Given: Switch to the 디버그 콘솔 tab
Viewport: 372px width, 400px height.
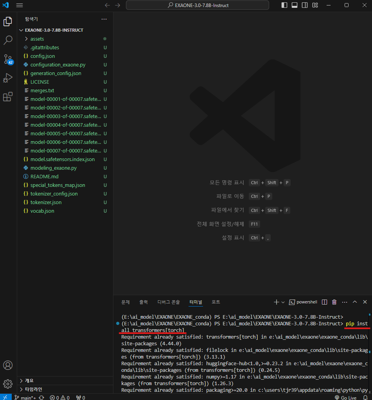Looking at the screenshot, I should click(x=169, y=302).
